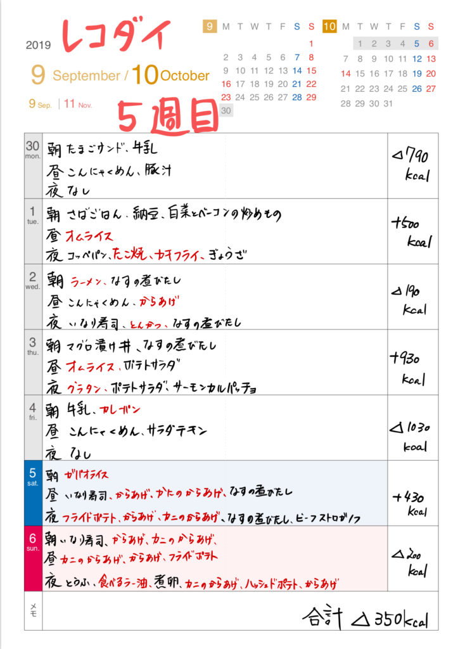
Task: Select the '9 September' month heading
Action: tap(75, 75)
